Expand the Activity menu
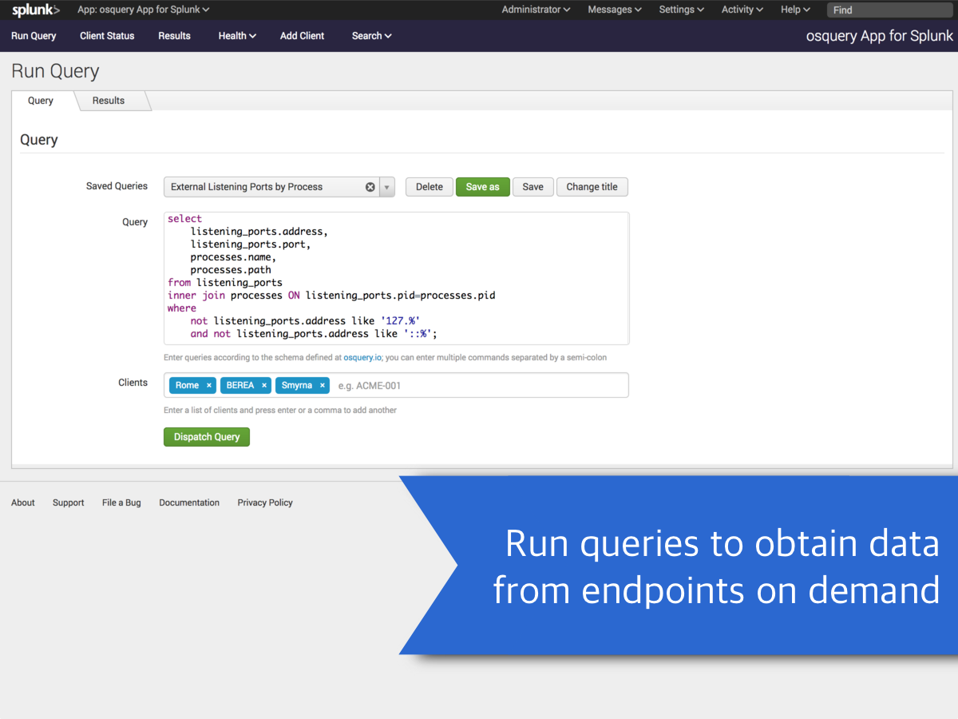The image size is (958, 719). point(742,10)
